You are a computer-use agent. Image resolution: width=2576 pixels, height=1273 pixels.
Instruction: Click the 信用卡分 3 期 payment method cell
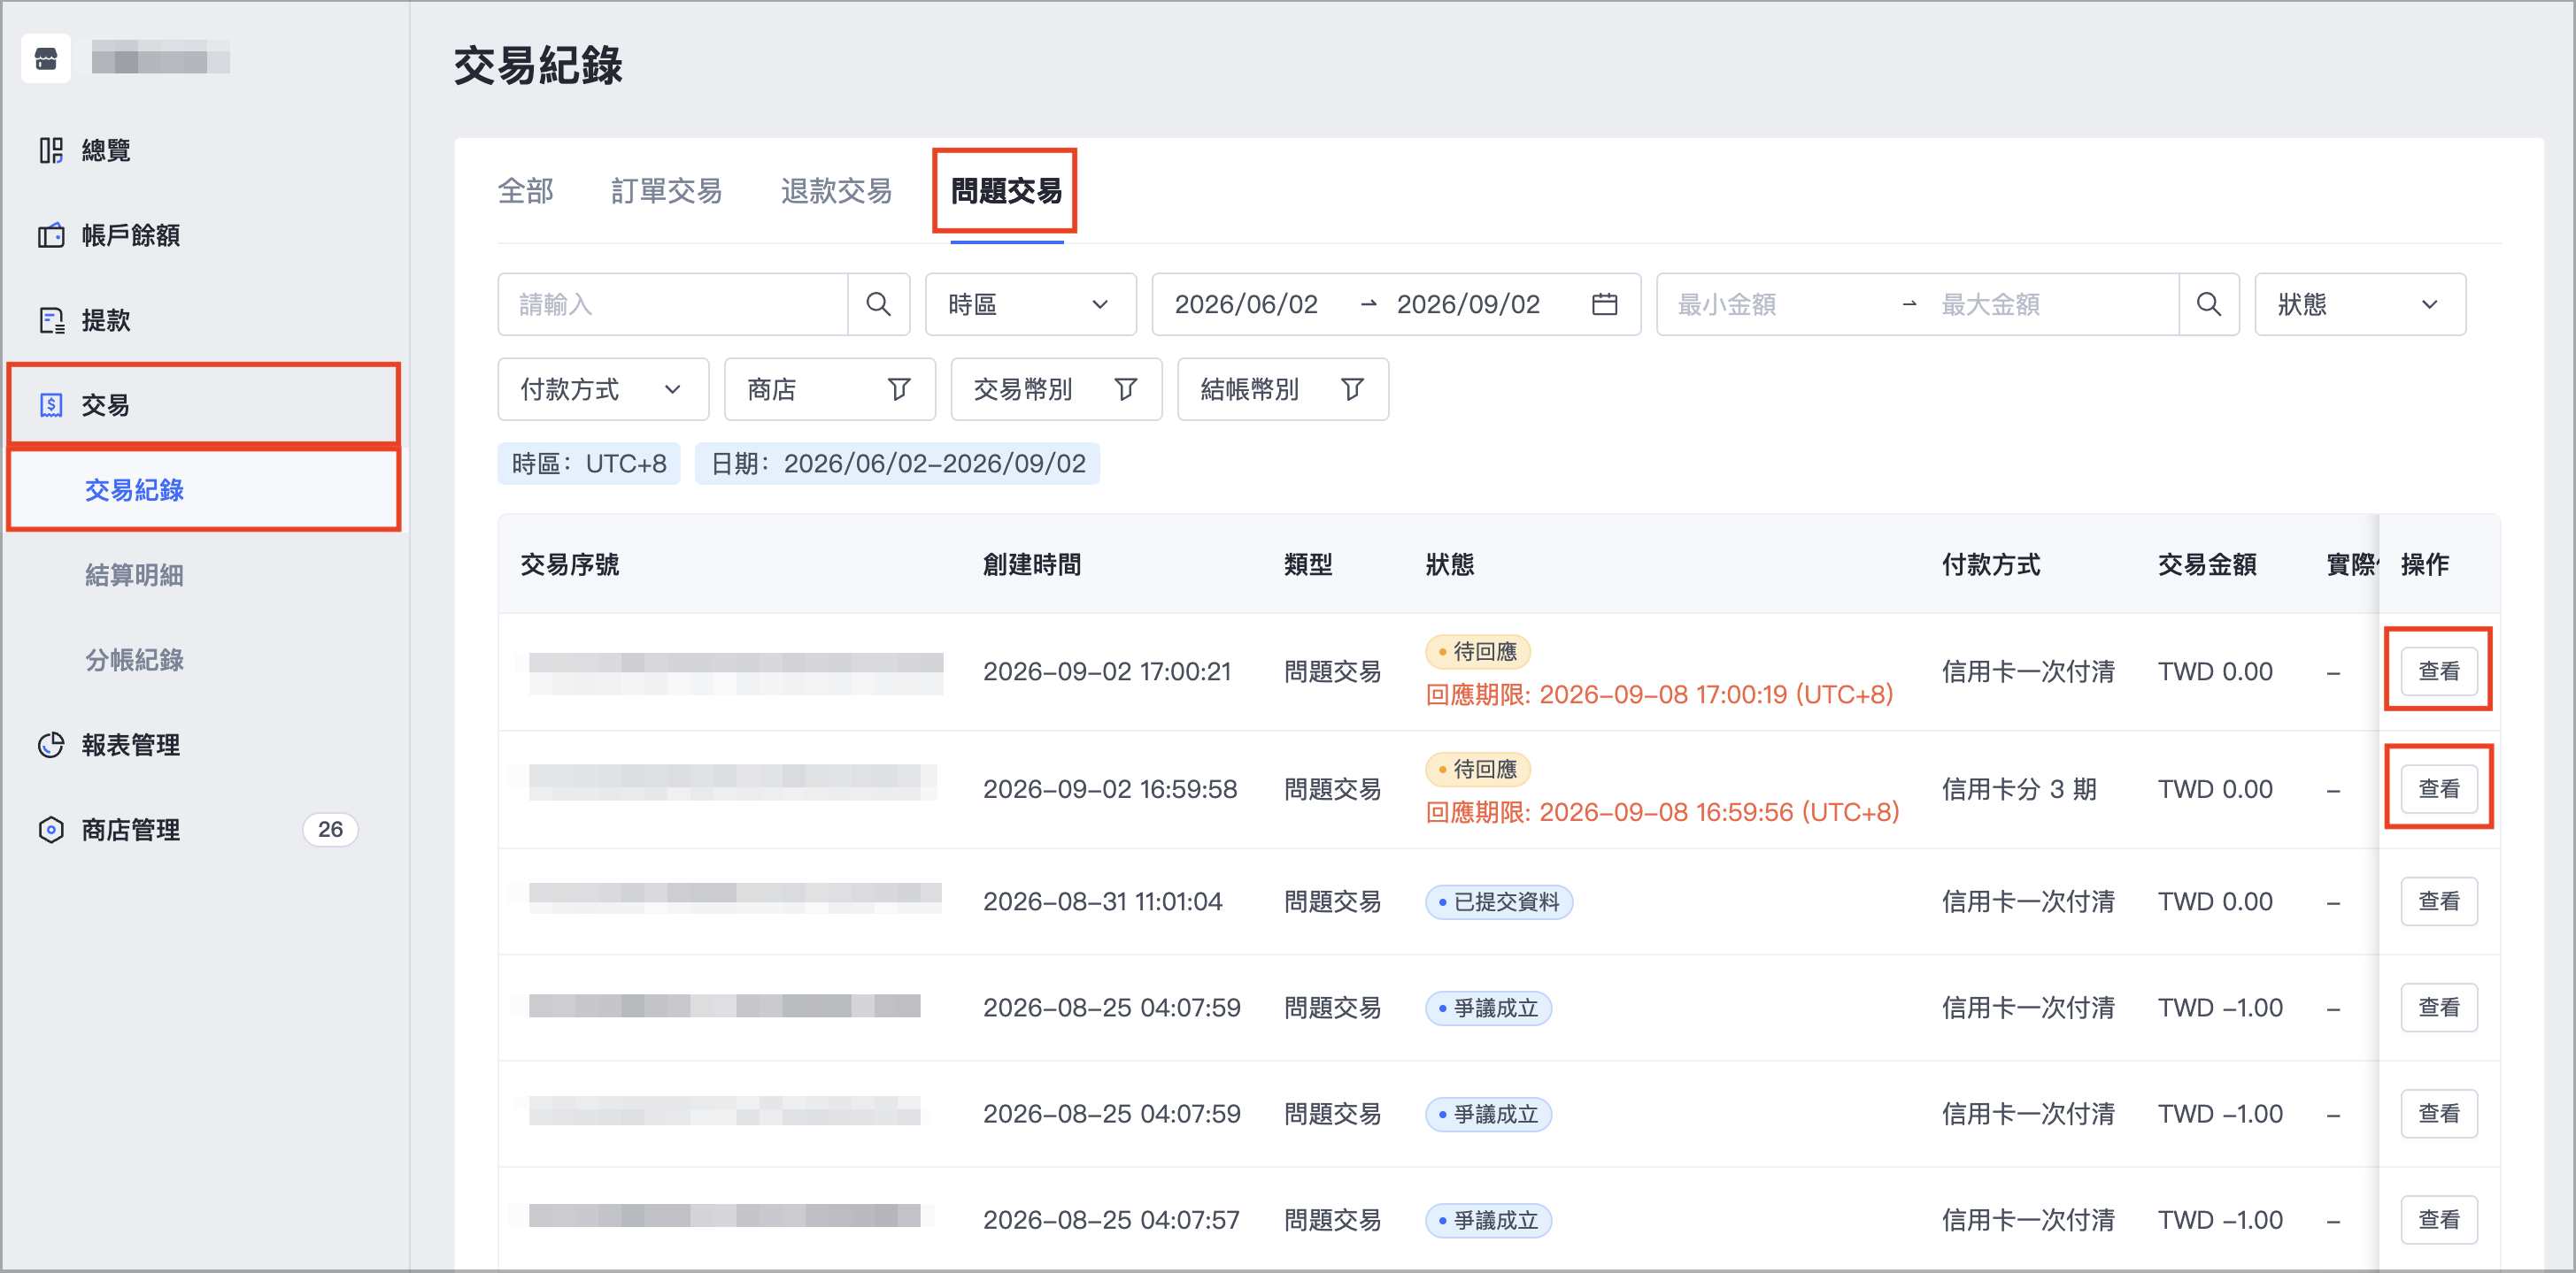click(x=2018, y=789)
